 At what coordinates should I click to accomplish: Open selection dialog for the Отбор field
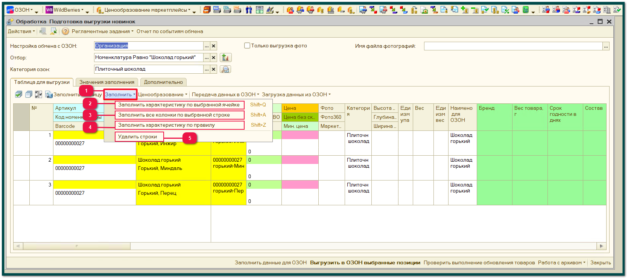(x=207, y=58)
